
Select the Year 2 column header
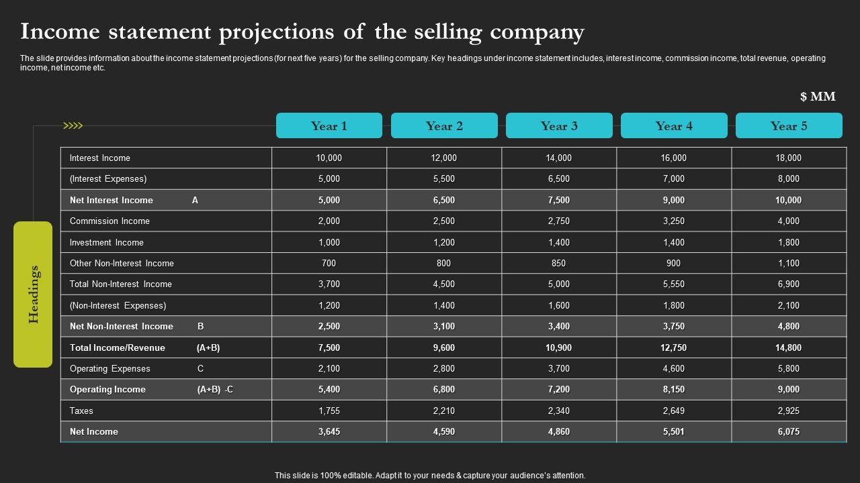click(444, 126)
